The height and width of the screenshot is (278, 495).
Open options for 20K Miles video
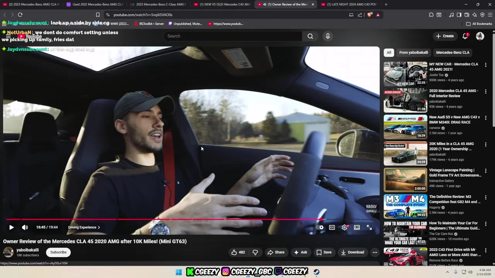pos(486,144)
